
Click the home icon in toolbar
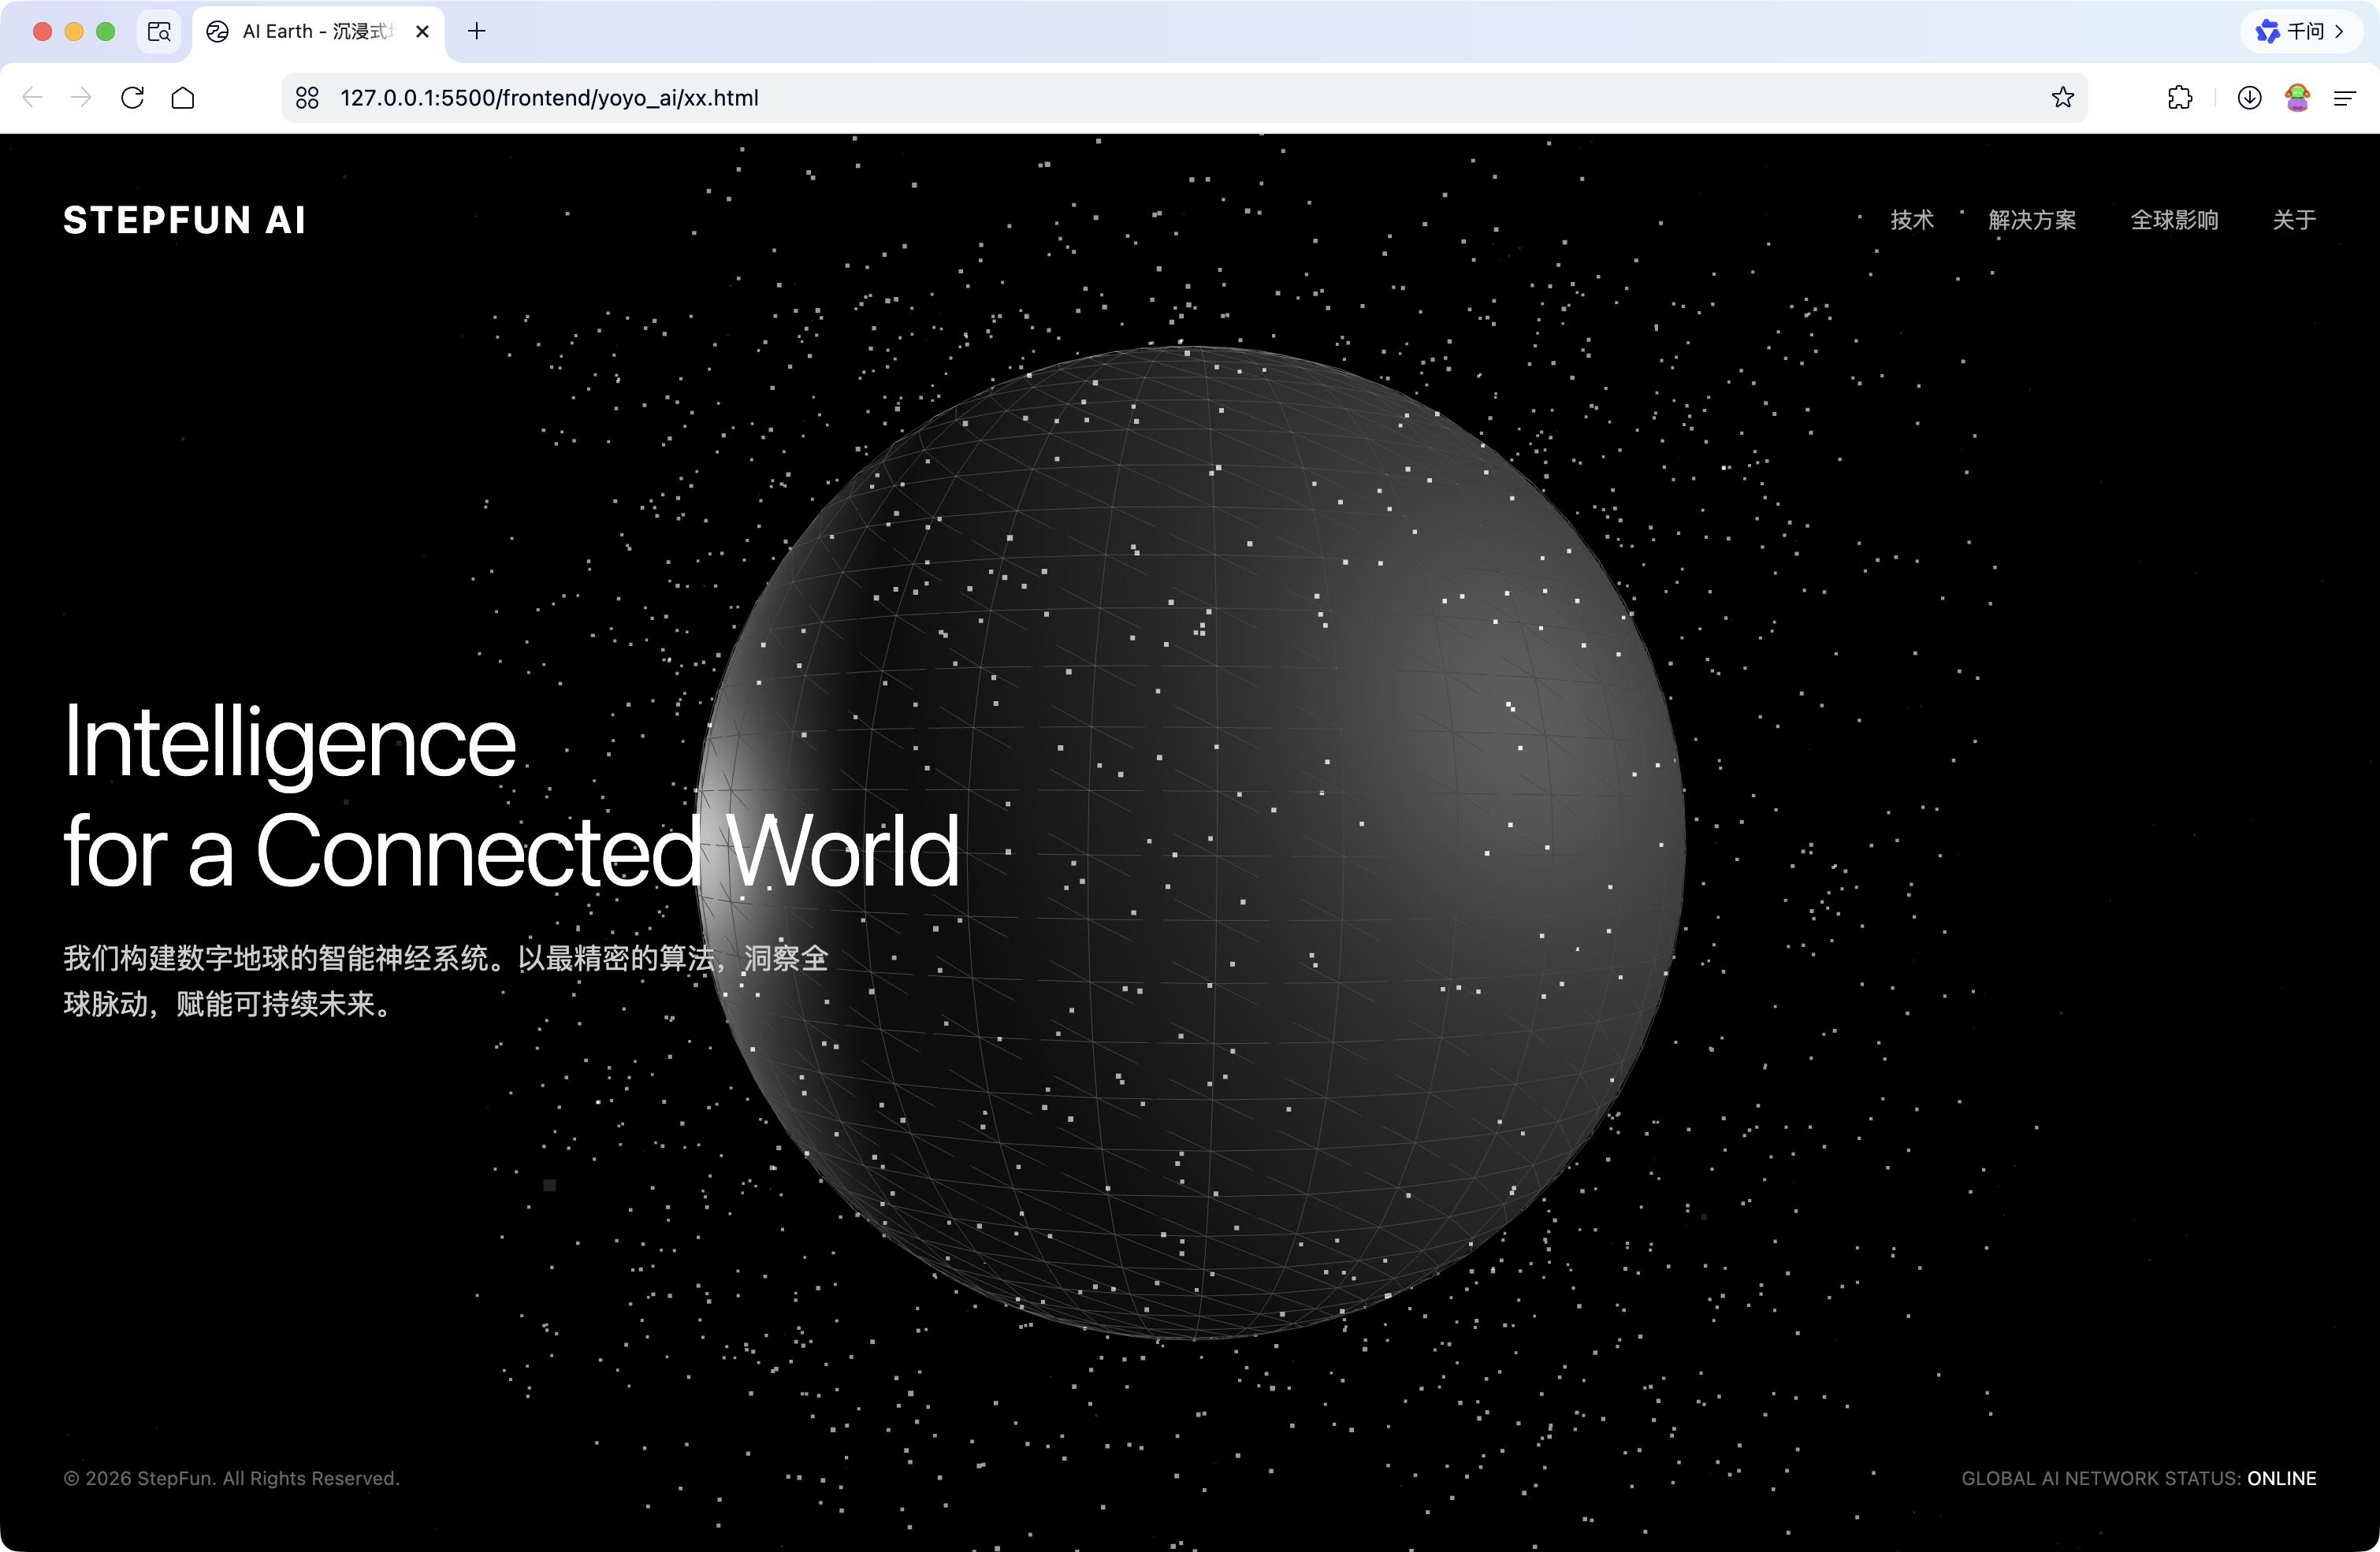[183, 98]
